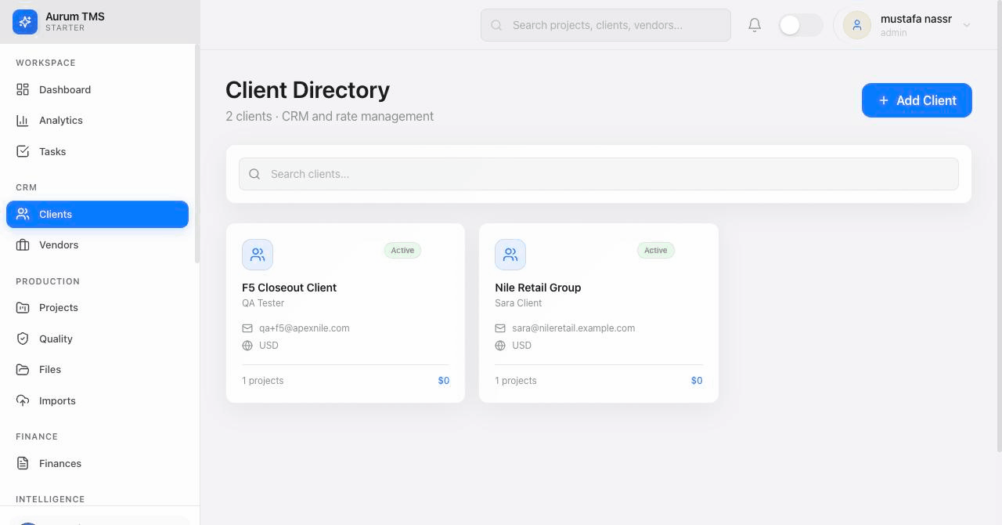Click the envelope icon beside qa+f5@apexnile.com
This screenshot has width=1002, height=525.
click(x=247, y=328)
